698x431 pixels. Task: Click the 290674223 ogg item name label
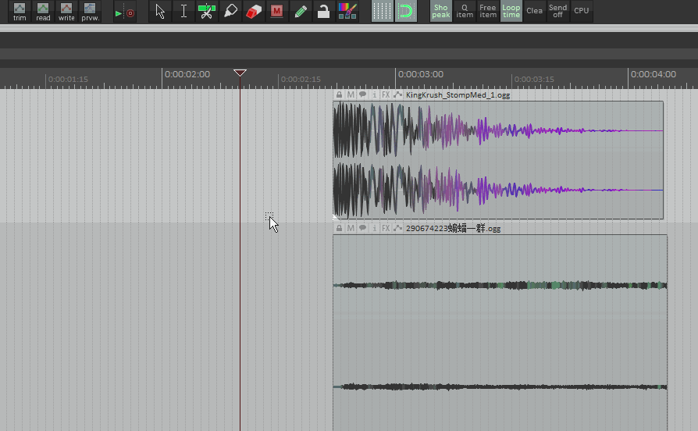[453, 229]
